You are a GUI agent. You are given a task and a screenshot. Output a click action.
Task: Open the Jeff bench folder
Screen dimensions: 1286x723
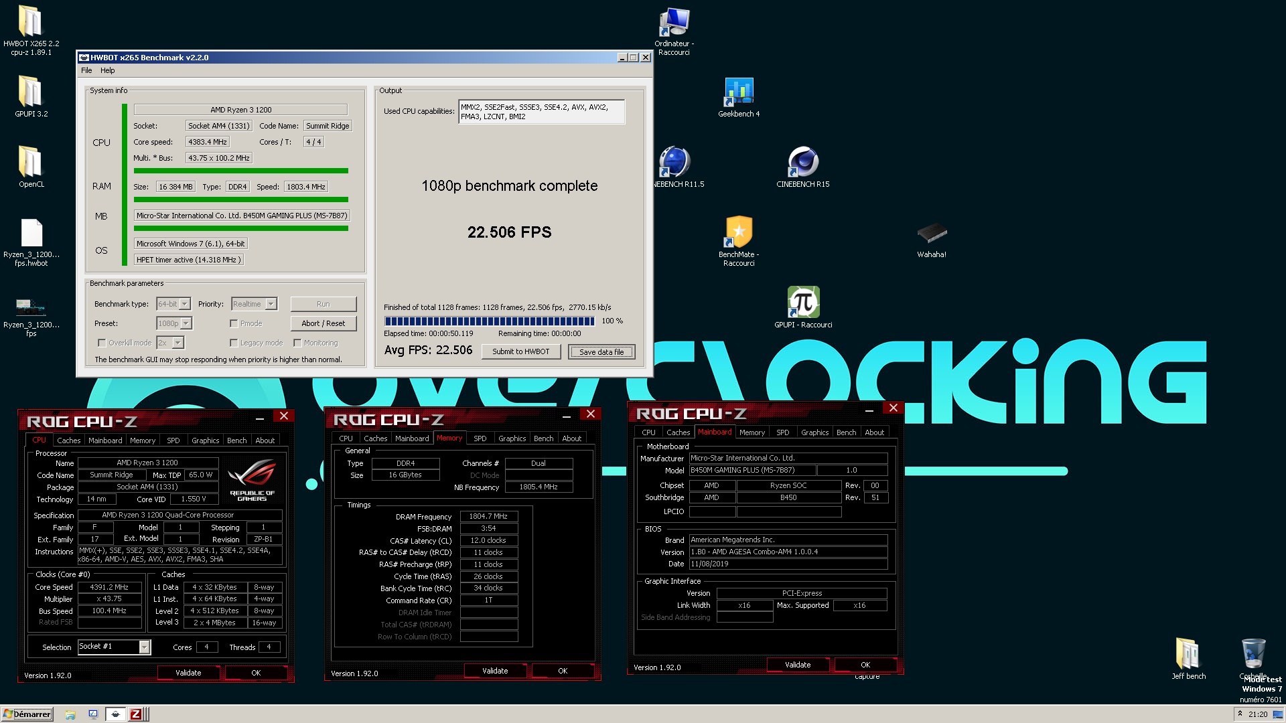click(x=1188, y=653)
